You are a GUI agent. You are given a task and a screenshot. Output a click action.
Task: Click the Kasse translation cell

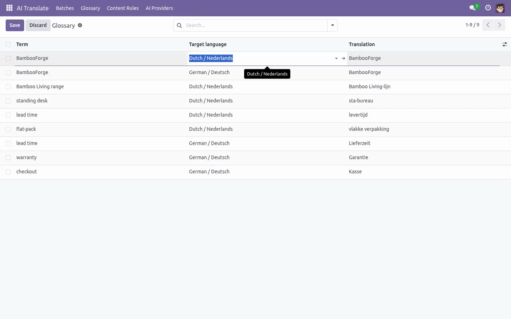(355, 172)
